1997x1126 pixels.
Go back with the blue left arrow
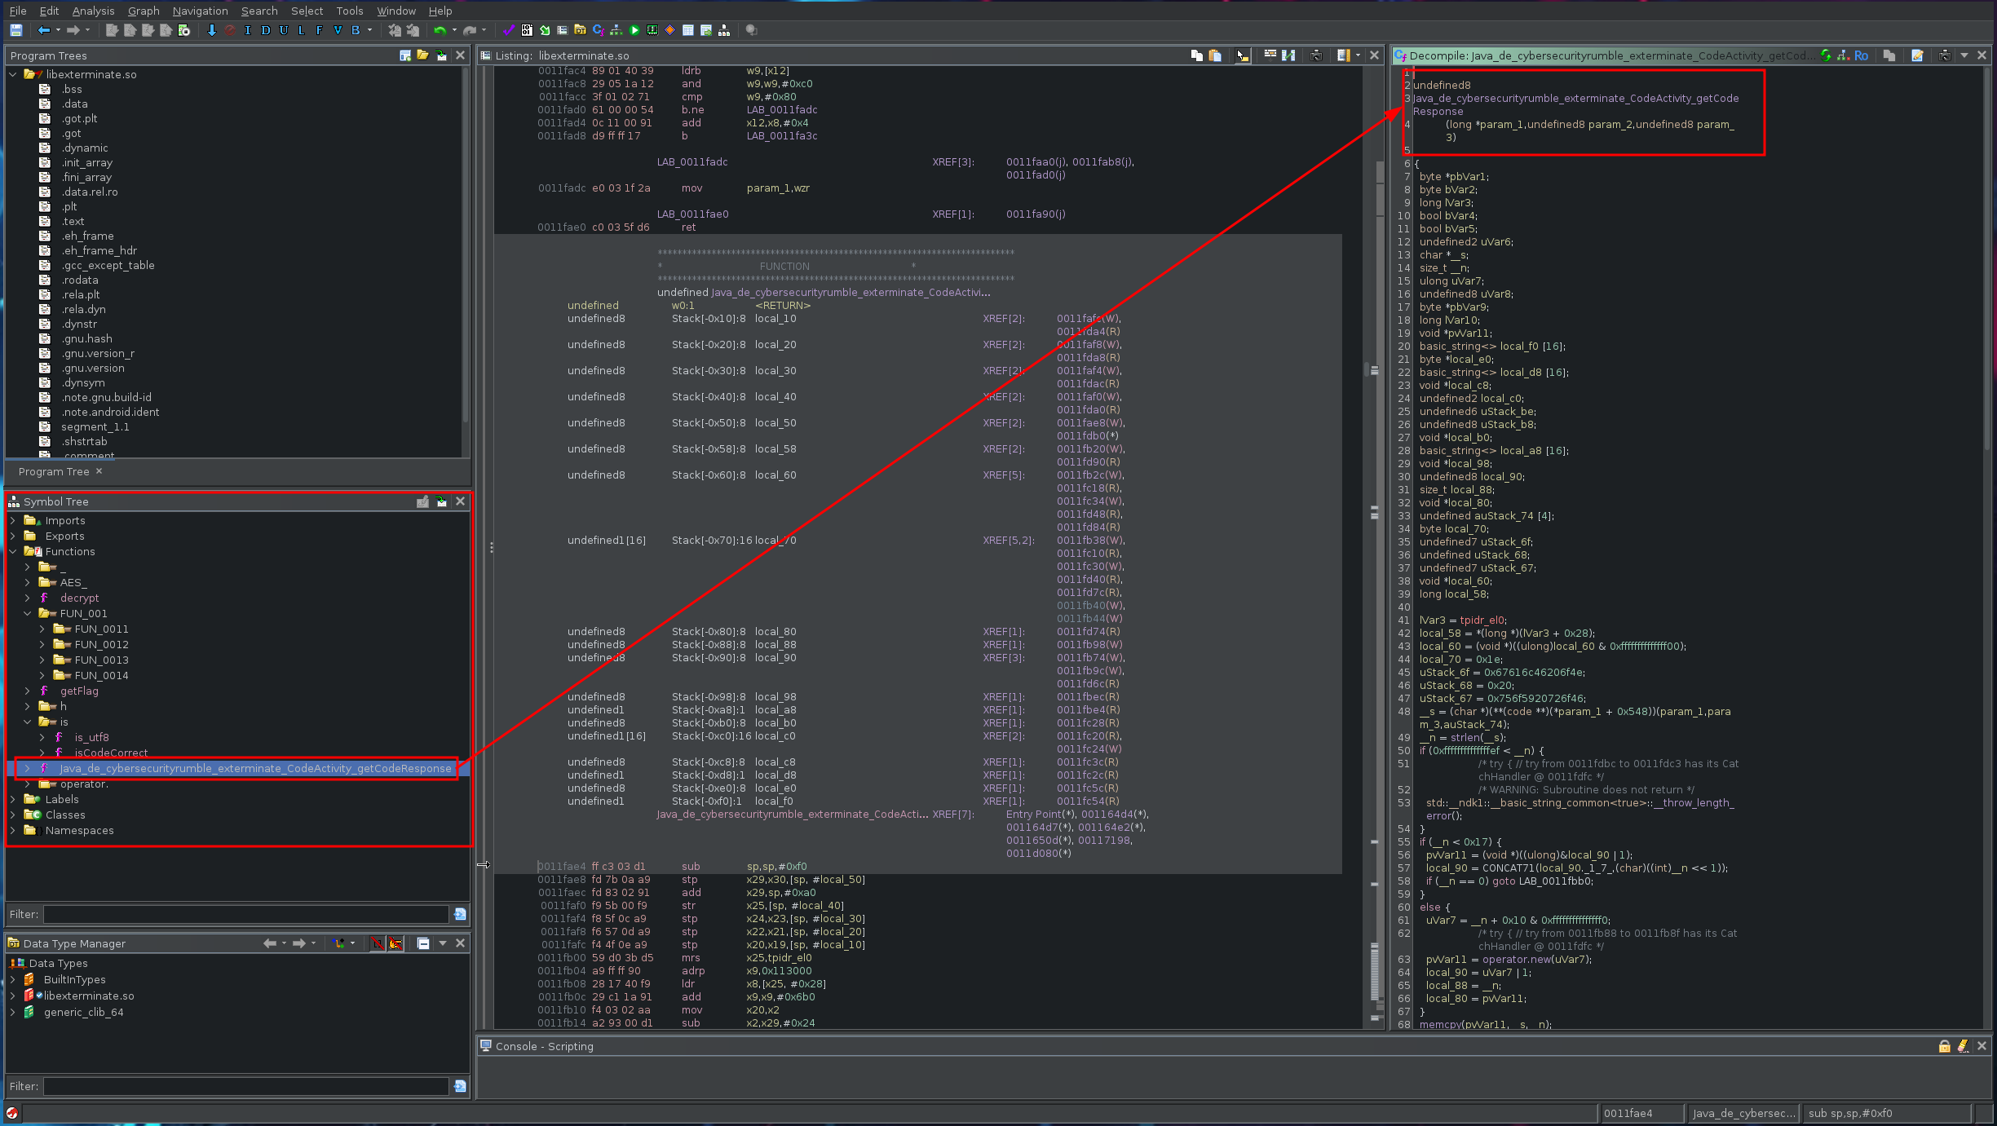44,30
